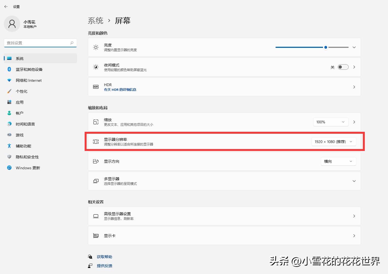Open the 夜间模式 settings chevron

(x=354, y=67)
